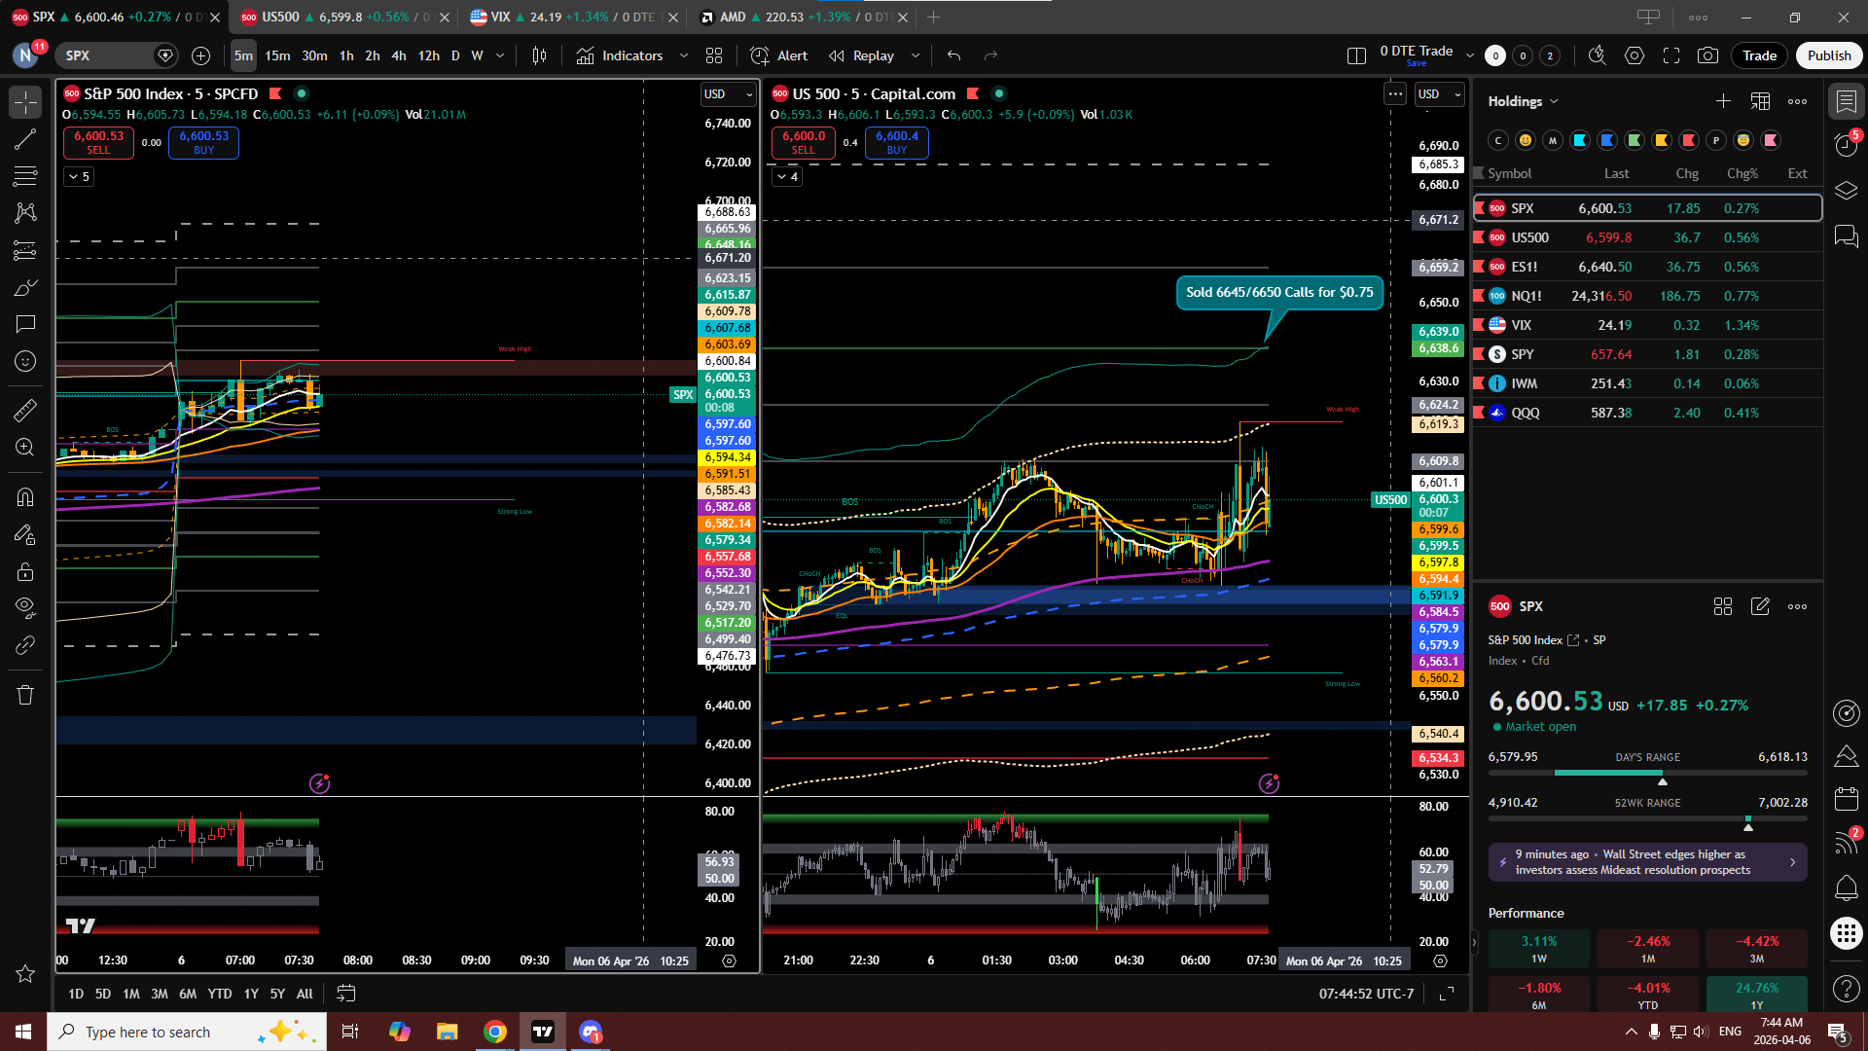Click the Publish button
This screenshot has width=1868, height=1051.
tap(1828, 55)
